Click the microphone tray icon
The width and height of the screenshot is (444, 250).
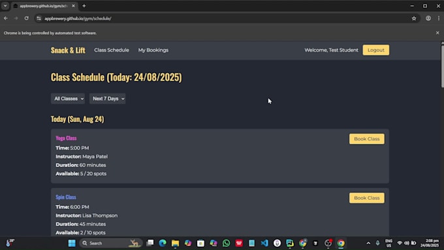377,243
